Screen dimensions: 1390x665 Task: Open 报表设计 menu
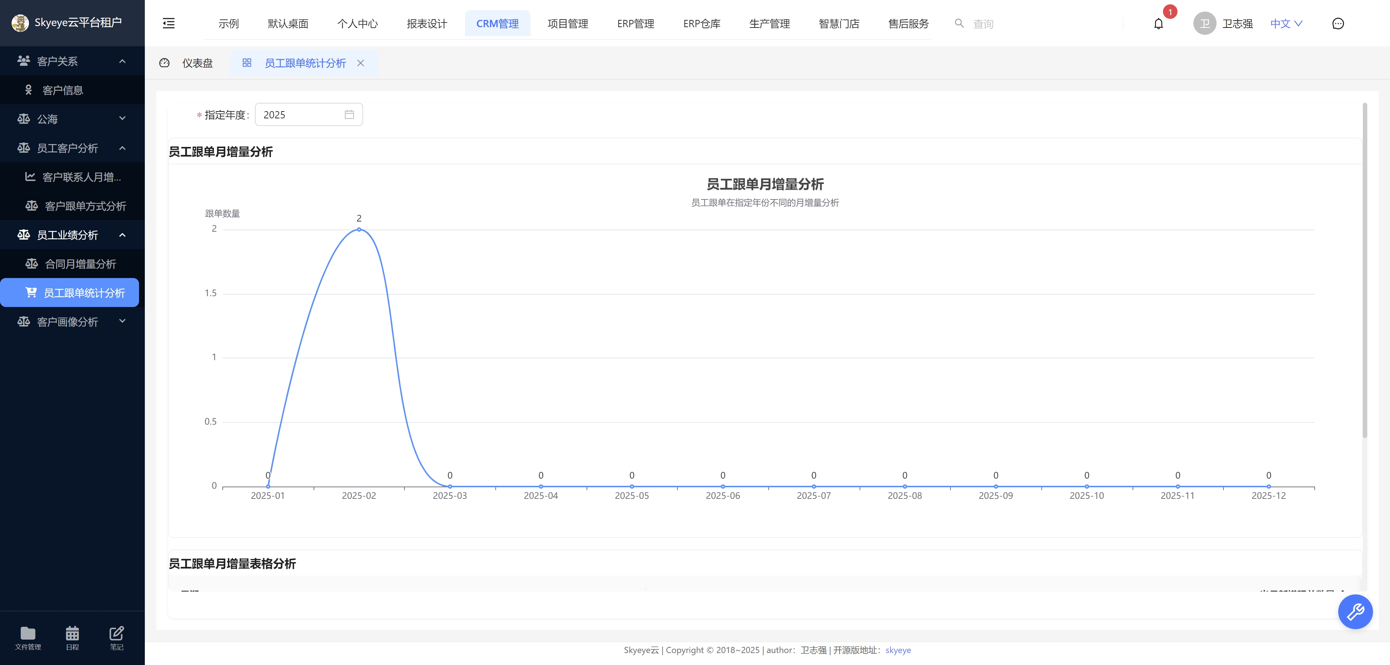coord(427,24)
